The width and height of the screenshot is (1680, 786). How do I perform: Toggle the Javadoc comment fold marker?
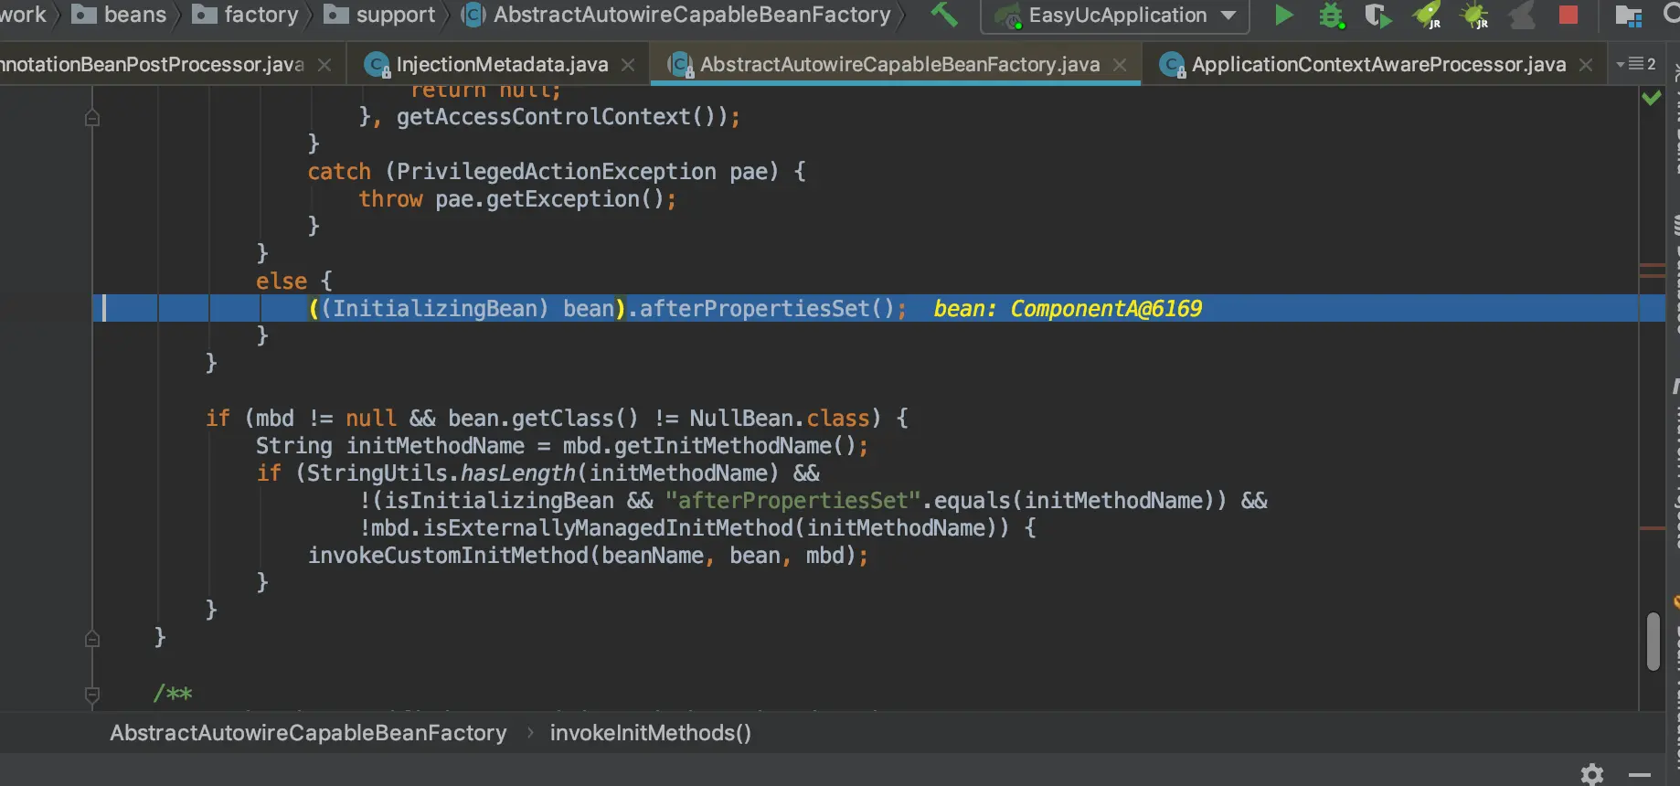92,694
